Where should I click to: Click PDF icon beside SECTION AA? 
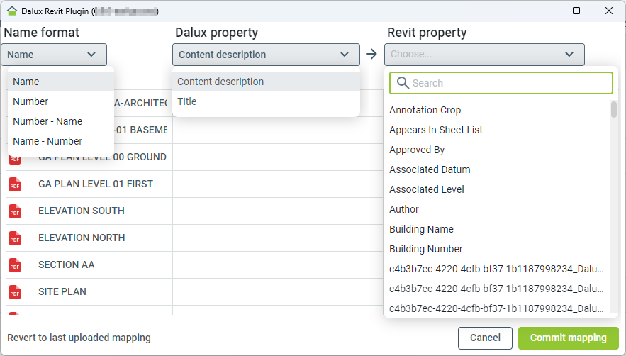tap(15, 265)
